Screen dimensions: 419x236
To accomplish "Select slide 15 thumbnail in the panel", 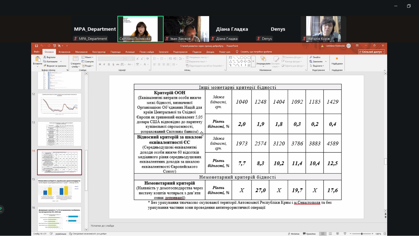I will pos(59,191).
